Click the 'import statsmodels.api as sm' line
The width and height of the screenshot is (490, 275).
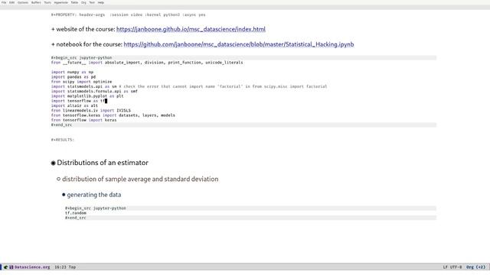189,86
